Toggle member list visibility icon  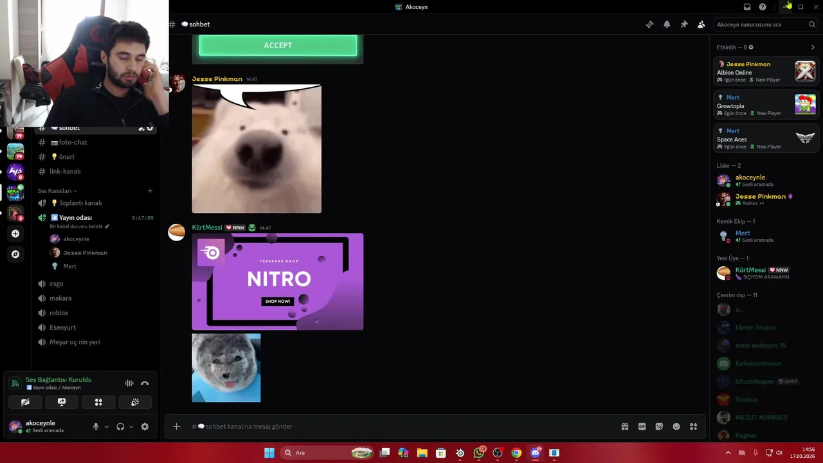point(701,24)
